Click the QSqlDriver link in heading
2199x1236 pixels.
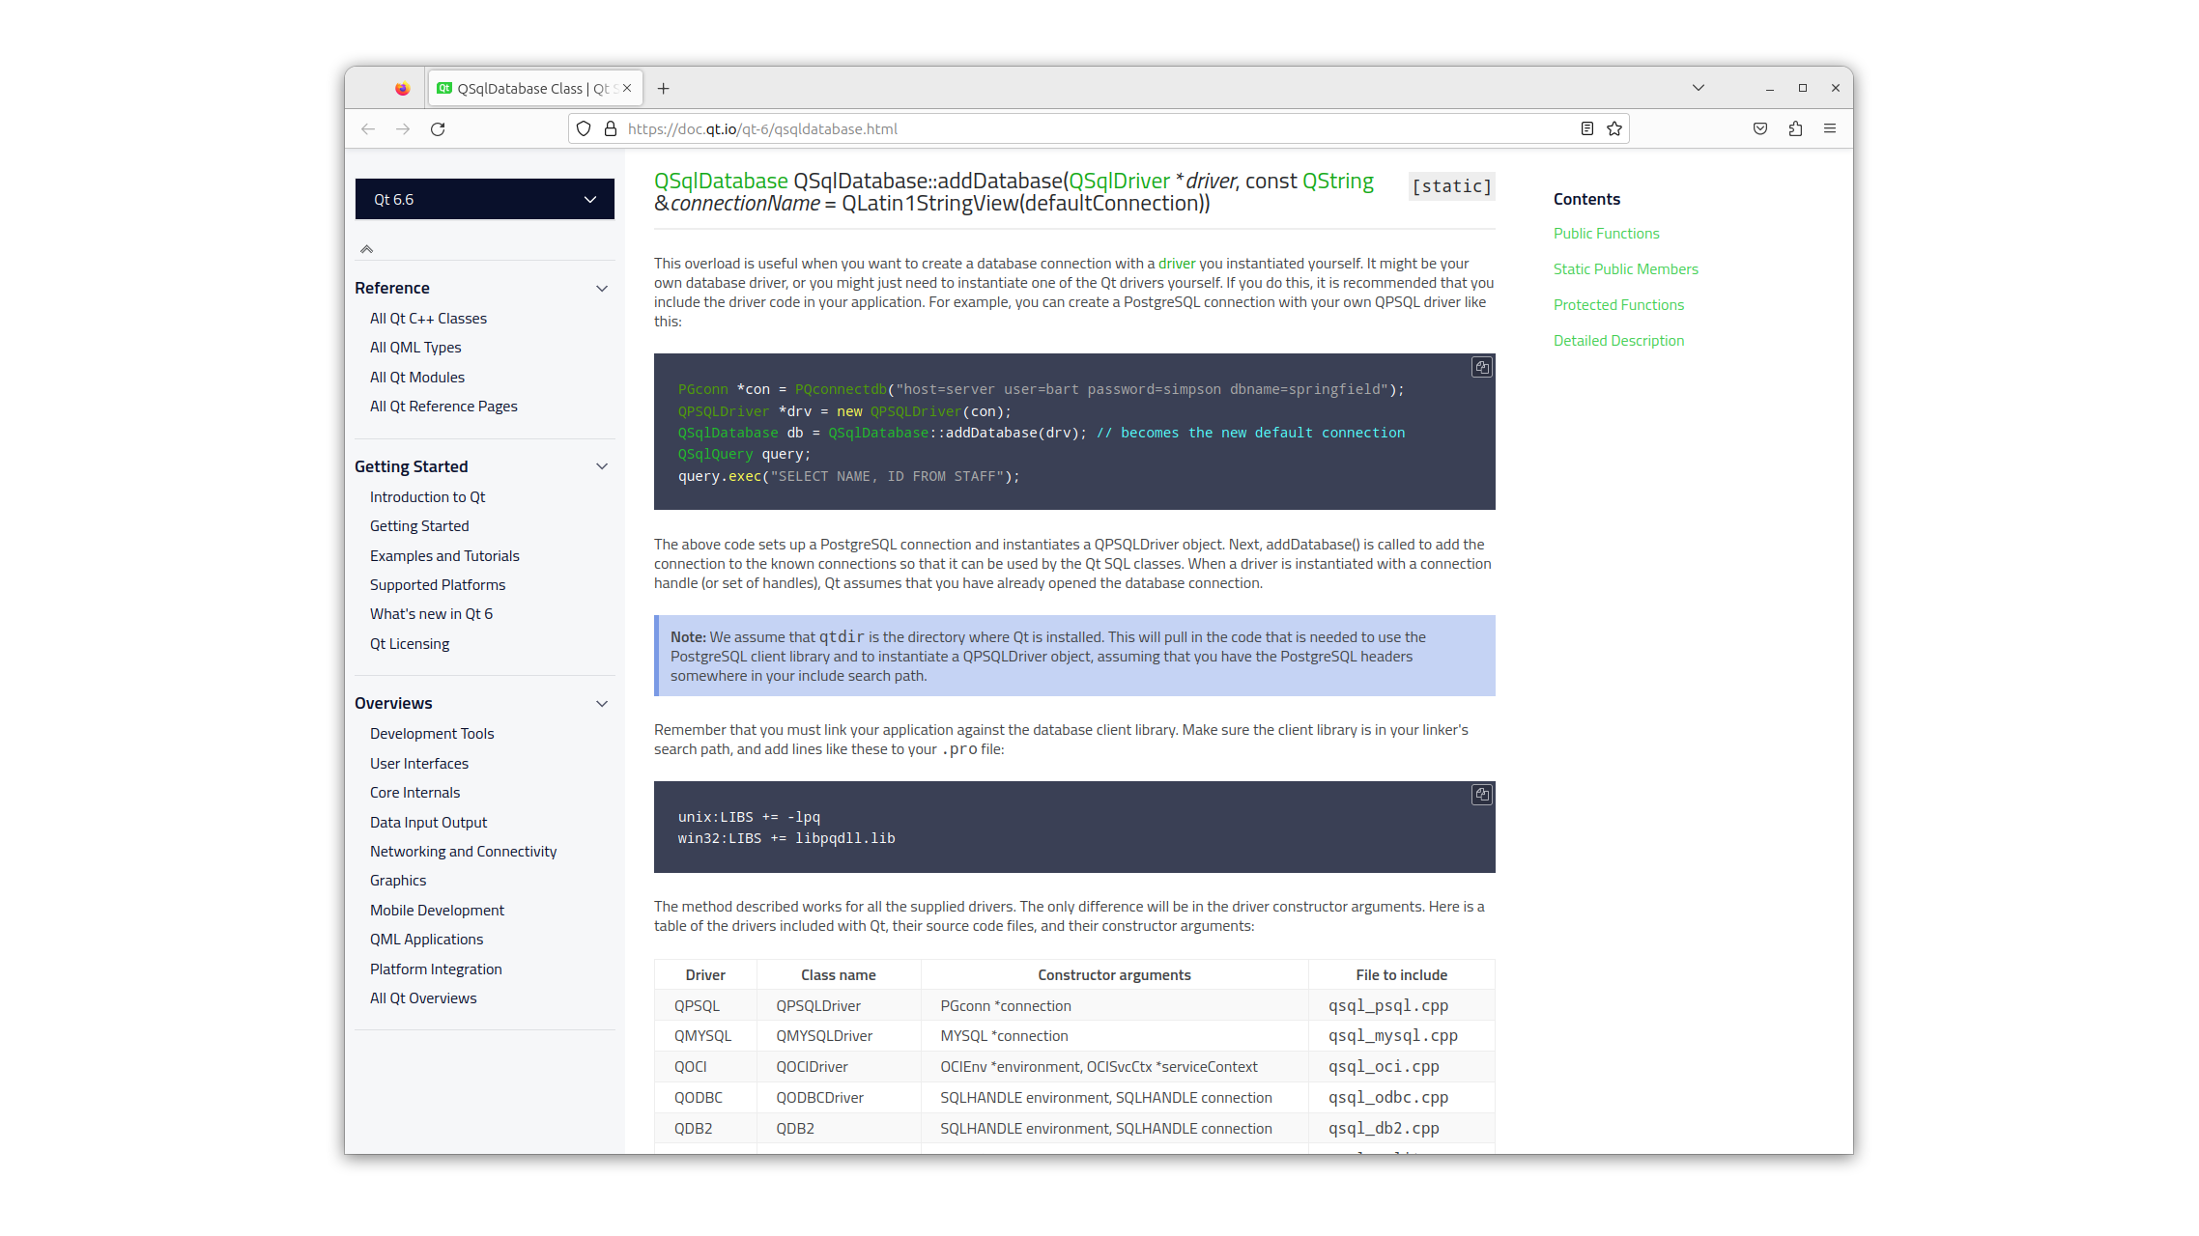click(x=1119, y=181)
